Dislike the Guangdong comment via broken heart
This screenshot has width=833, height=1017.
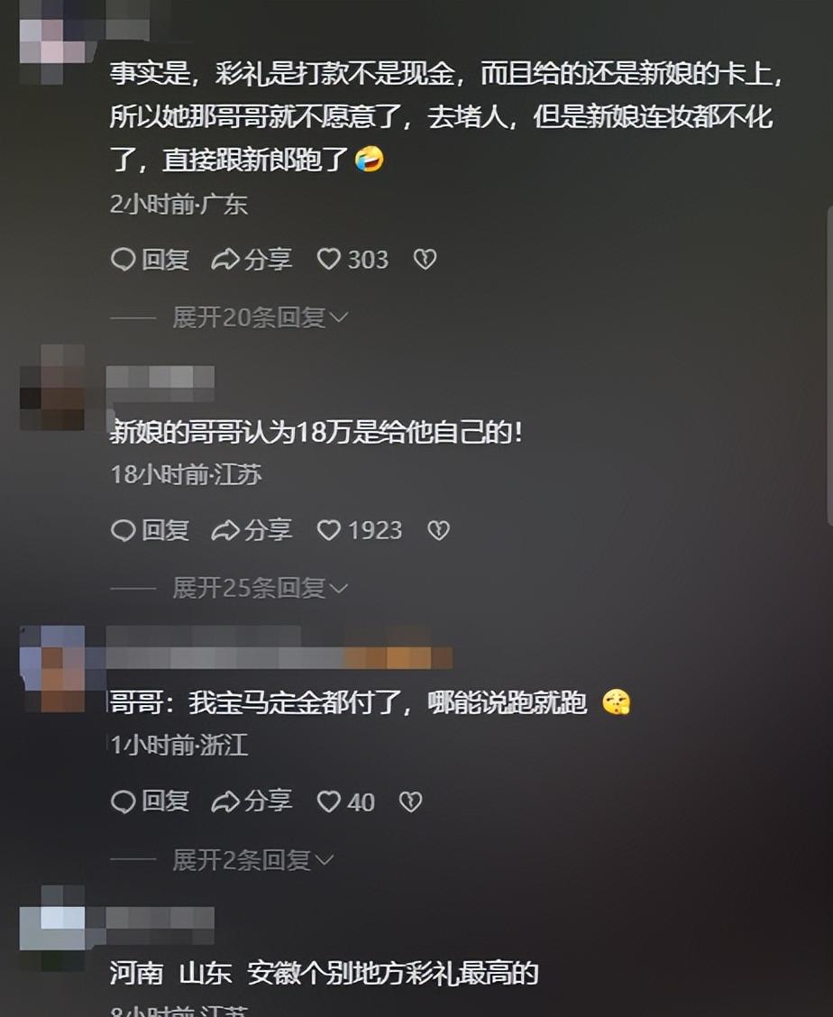(x=425, y=260)
